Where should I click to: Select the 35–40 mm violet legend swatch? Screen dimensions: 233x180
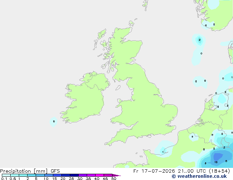tap(91, 175)
